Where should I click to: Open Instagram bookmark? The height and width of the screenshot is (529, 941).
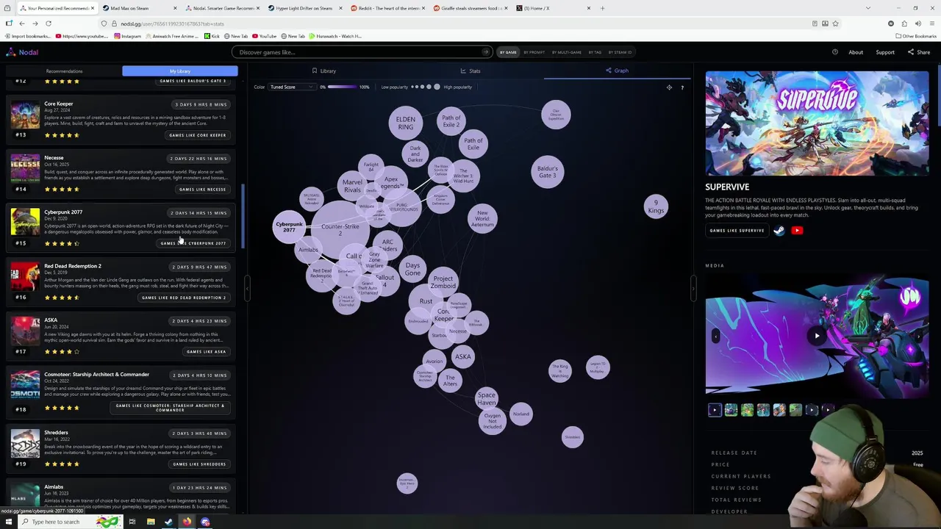tap(127, 36)
